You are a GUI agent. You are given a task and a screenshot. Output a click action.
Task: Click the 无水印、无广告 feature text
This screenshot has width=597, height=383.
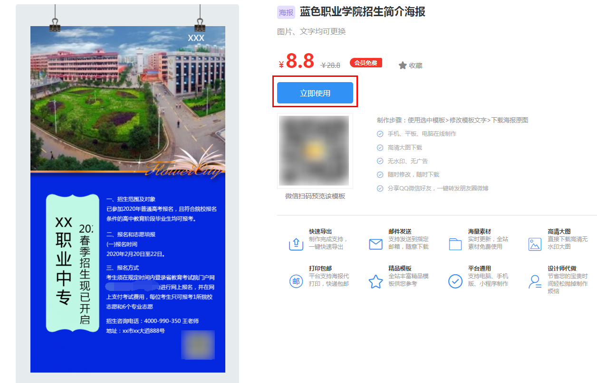(x=408, y=161)
